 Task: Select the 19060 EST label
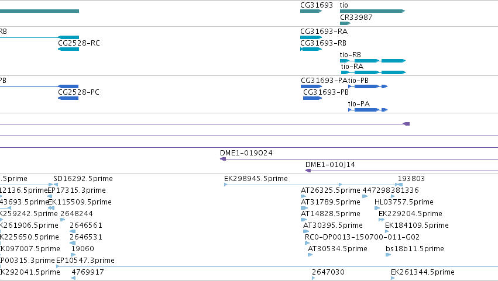tap(83, 249)
